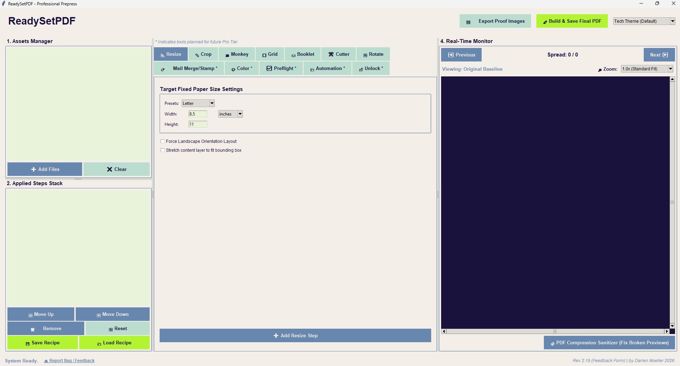The width and height of the screenshot is (680, 366).
Task: Run PDF Compression Sanitizer
Action: [609, 343]
